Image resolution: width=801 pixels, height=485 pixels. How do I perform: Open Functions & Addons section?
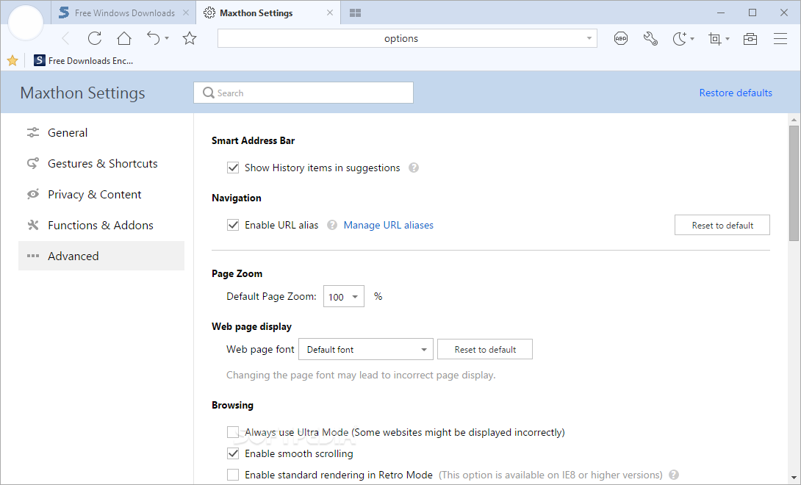[101, 226]
